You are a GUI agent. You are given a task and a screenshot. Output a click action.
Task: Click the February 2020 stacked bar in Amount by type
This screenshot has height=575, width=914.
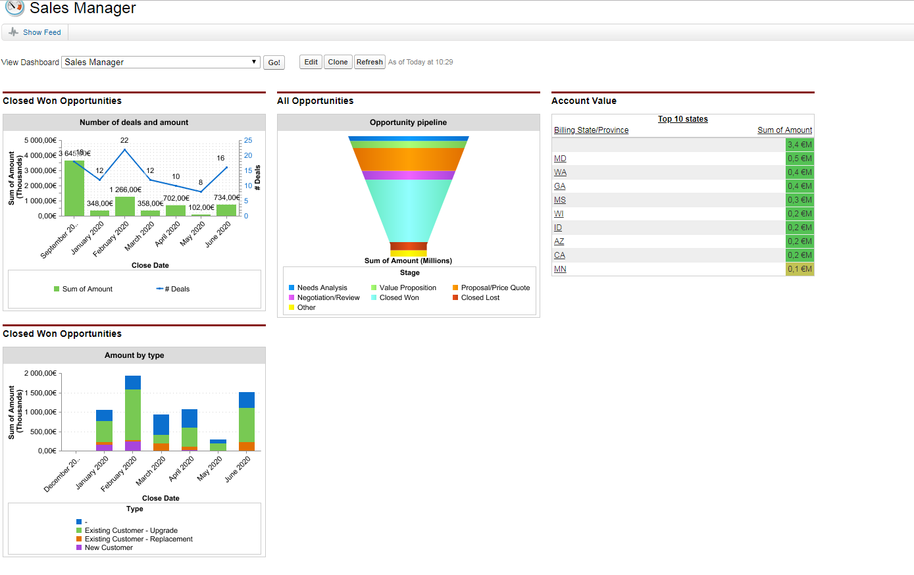[133, 413]
